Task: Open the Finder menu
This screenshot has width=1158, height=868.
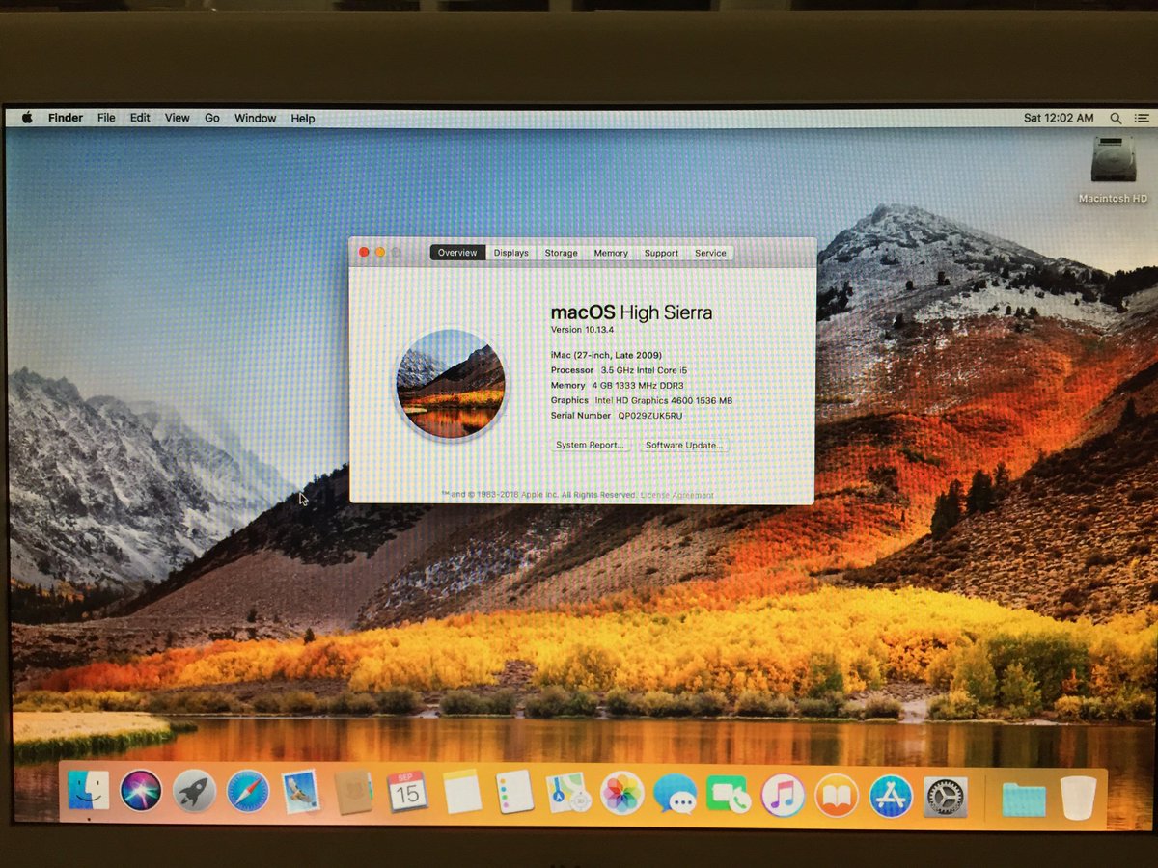Action: tap(66, 118)
